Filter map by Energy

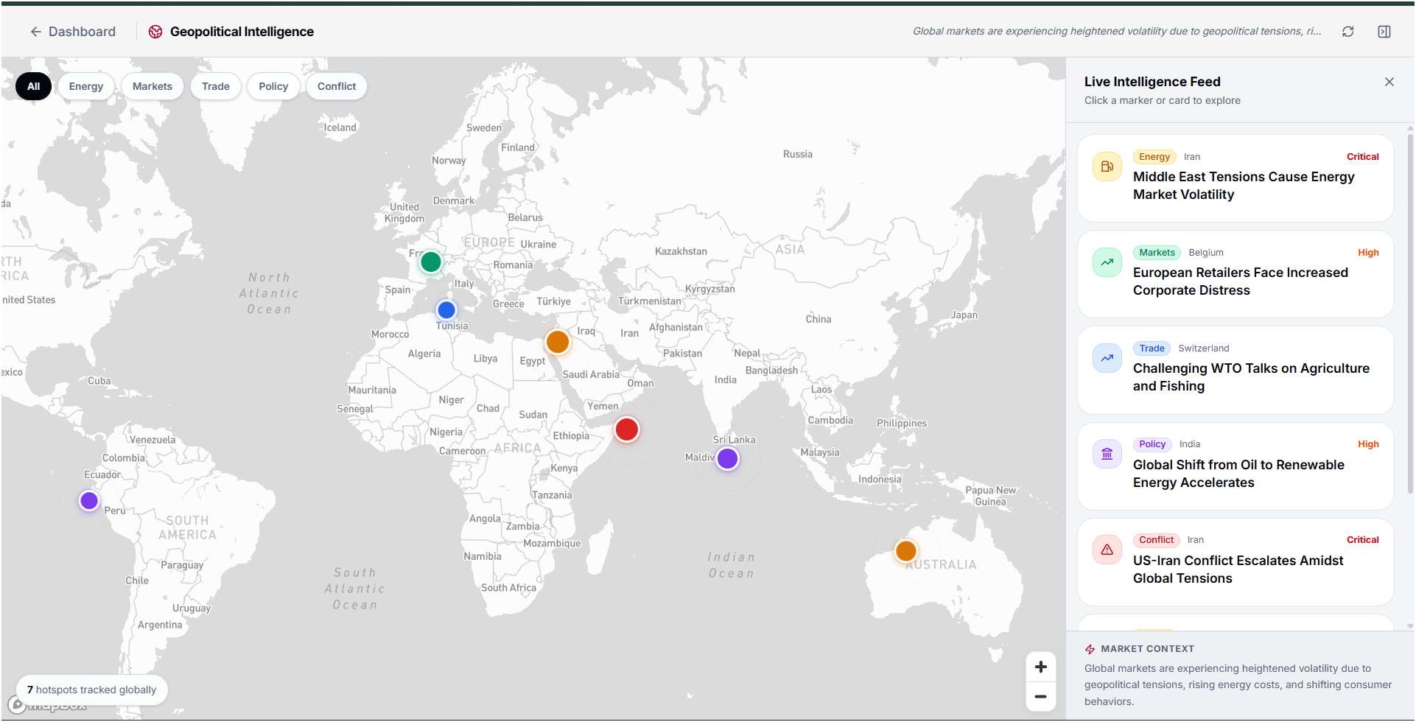coord(86,86)
